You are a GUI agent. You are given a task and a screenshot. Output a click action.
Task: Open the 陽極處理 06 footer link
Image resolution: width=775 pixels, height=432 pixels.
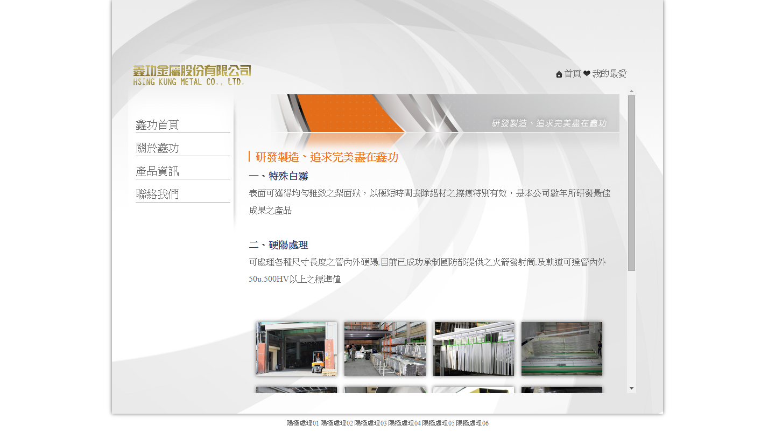pyautogui.click(x=472, y=423)
